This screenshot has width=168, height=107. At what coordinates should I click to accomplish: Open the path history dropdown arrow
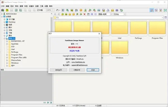pos(162,18)
